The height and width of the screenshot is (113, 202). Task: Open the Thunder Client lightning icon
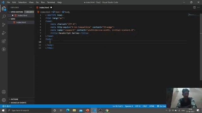(x=4, y=49)
